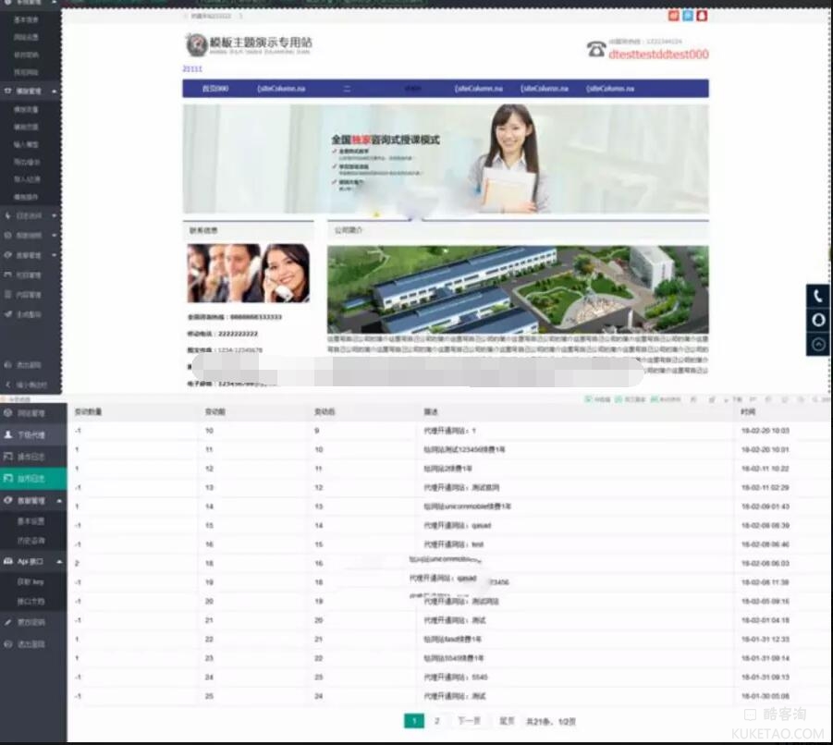Image resolution: width=833 pixels, height=745 pixels.
Task: Click the scroll-to-top arrow on the right widget
Action: click(x=818, y=344)
